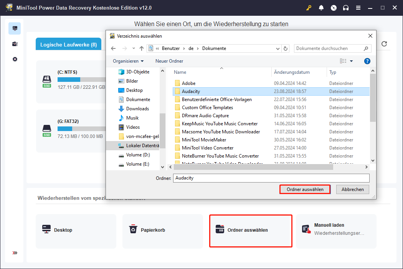
Task: Select the Audacity folder row
Action: (x=271, y=91)
